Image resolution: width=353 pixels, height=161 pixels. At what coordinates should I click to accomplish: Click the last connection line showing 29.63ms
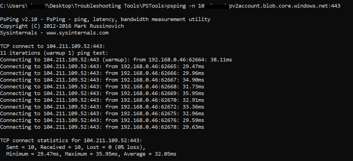102,127
